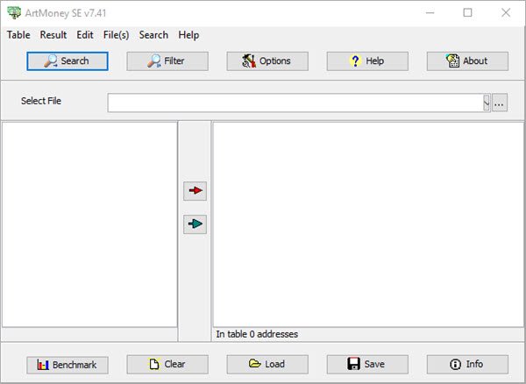526x384 pixels.
Task: Click the Save button with floppy icon
Action: click(x=367, y=364)
